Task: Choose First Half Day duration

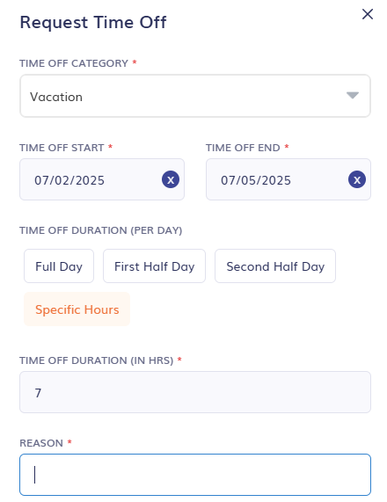Action: (x=154, y=266)
